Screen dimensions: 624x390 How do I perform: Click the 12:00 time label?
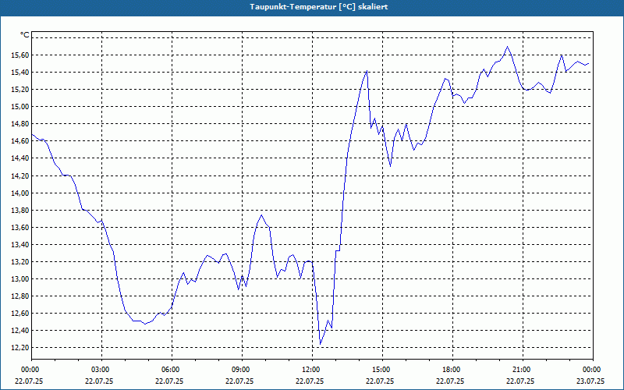pos(310,370)
